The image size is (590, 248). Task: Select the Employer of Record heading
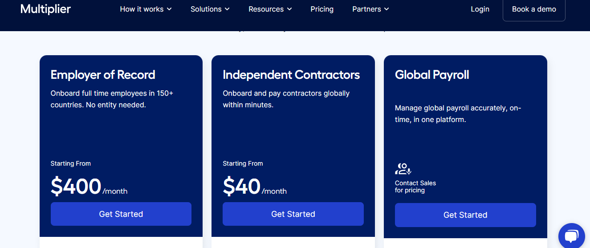click(x=103, y=75)
